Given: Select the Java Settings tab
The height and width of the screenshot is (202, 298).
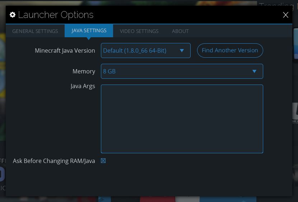Looking at the screenshot, I should [89, 30].
